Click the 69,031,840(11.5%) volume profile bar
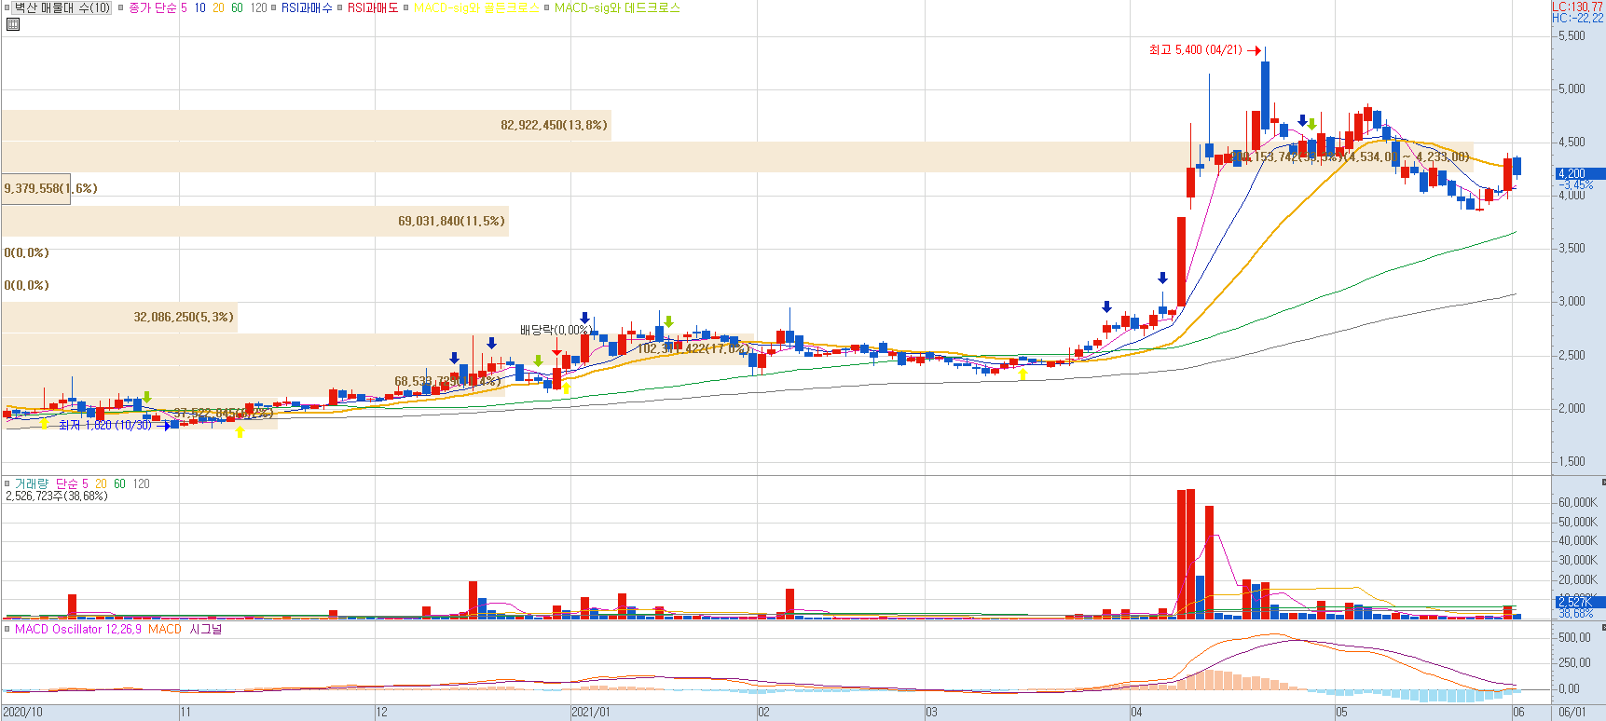 (254, 221)
